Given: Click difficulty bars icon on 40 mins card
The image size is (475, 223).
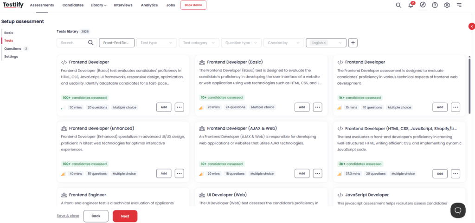Looking at the screenshot, I should [63, 174].
